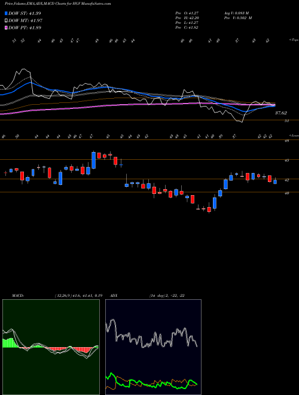Select the 'DOW PT: 41.89' label

(x=25, y=28)
